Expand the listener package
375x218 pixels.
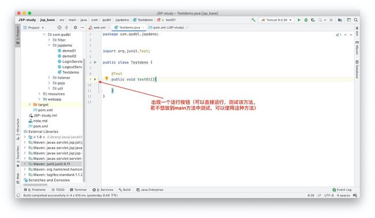49,78
